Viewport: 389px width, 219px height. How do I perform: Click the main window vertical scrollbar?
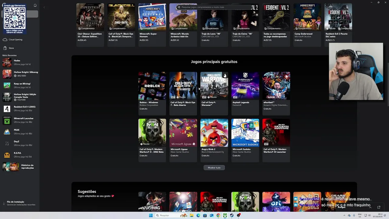(388, 85)
